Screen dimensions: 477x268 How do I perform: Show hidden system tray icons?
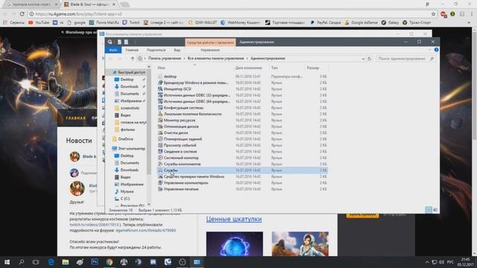tap(427, 262)
